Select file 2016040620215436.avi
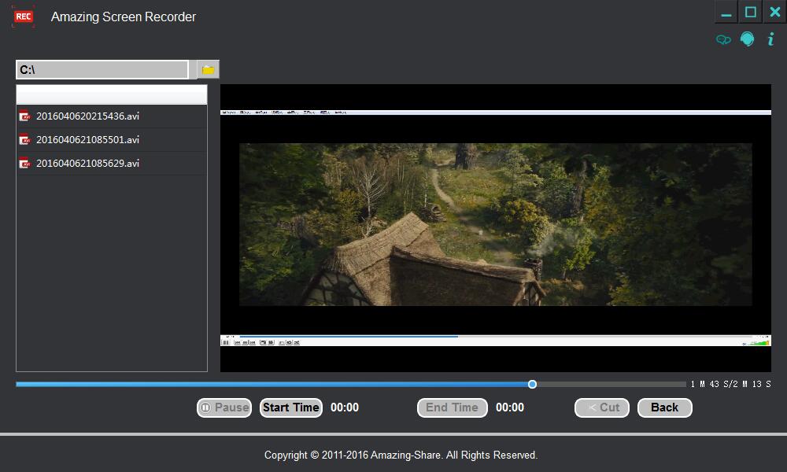Image resolution: width=787 pixels, height=472 pixels. [87, 116]
